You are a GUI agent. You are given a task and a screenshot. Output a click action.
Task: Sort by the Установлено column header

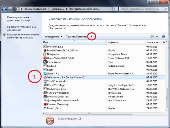pyautogui.click(x=153, y=42)
